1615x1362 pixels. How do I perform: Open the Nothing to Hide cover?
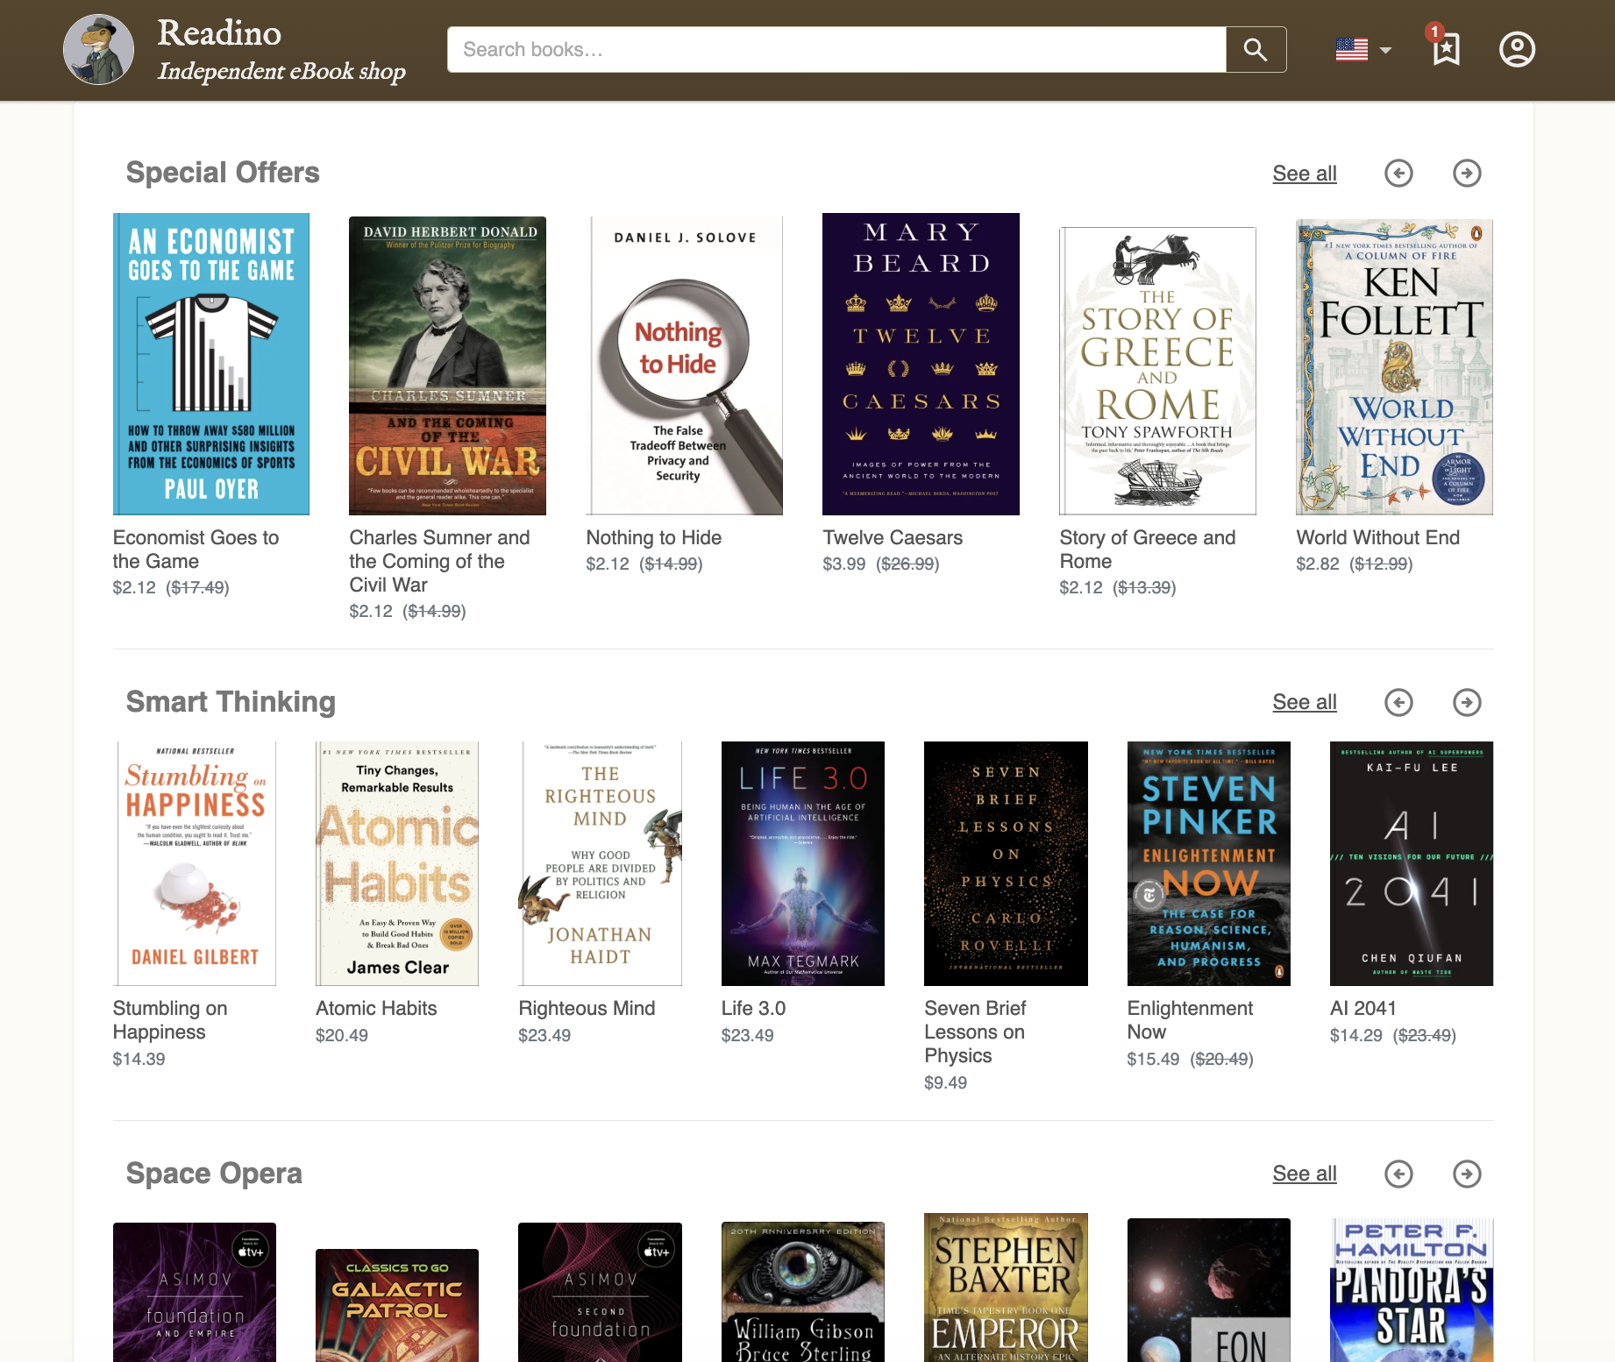pyautogui.click(x=684, y=365)
